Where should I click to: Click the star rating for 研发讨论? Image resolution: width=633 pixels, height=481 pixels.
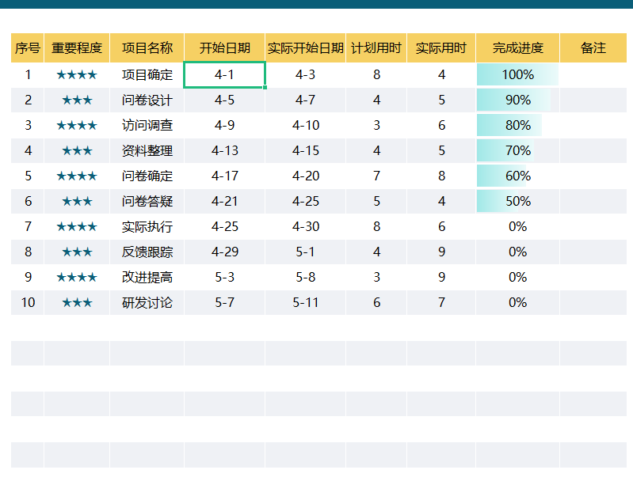point(77,302)
